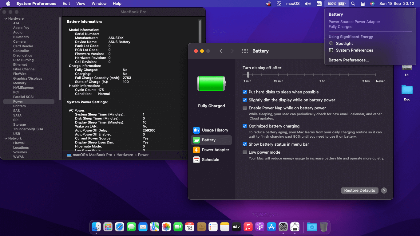Uncheck Show battery status in menu bar

pos(245,144)
